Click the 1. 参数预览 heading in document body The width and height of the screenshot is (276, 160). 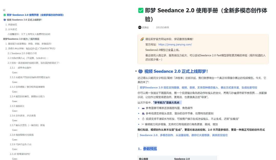tap(147, 149)
